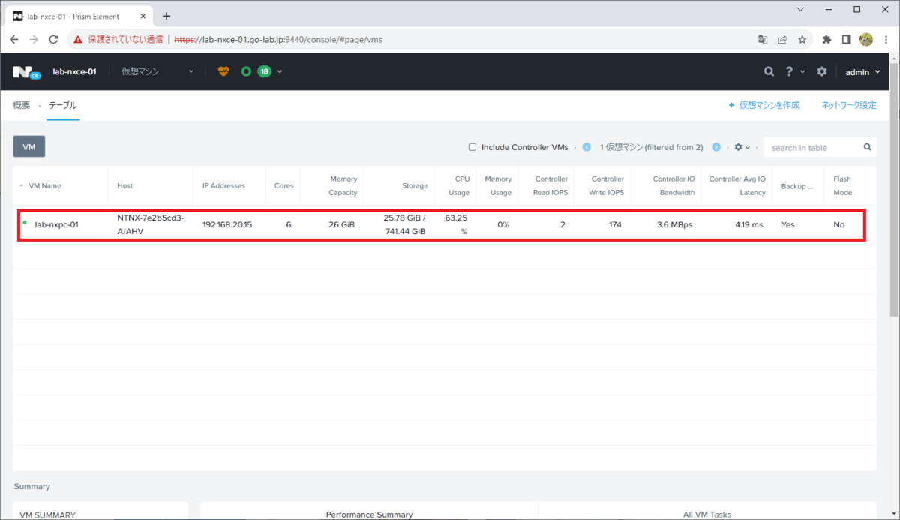The image size is (900, 520).
Task: Click the 4.19 ms latency cell
Action: [x=748, y=224]
